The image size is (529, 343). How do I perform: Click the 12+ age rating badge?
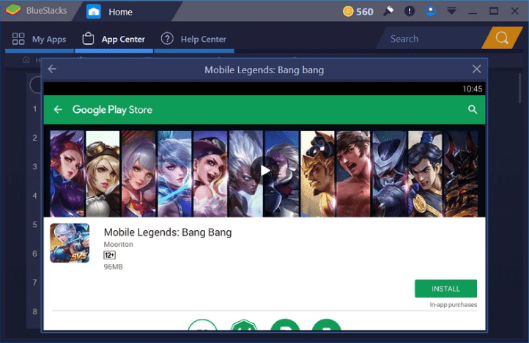click(110, 255)
